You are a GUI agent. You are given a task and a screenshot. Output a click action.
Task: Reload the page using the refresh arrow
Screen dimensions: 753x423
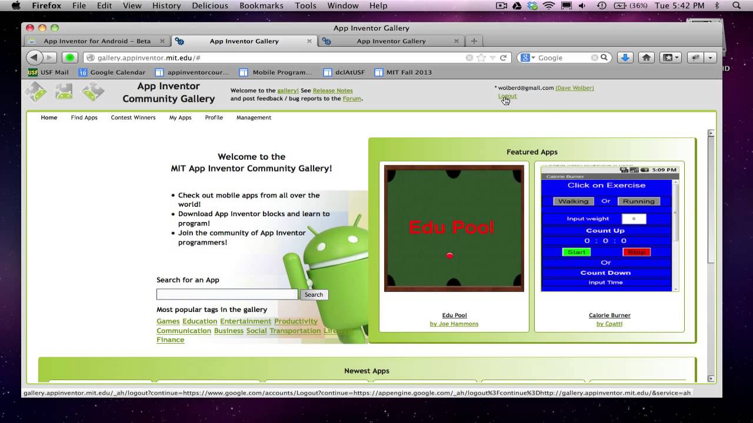(503, 58)
